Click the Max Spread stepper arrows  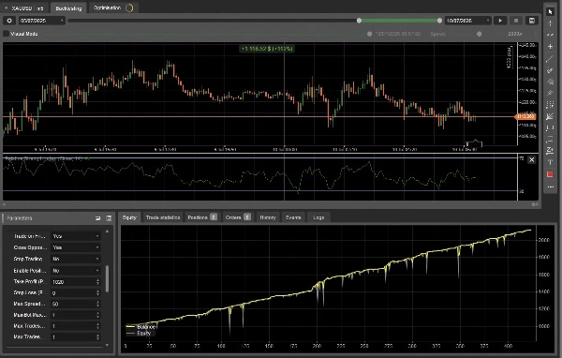click(97, 304)
